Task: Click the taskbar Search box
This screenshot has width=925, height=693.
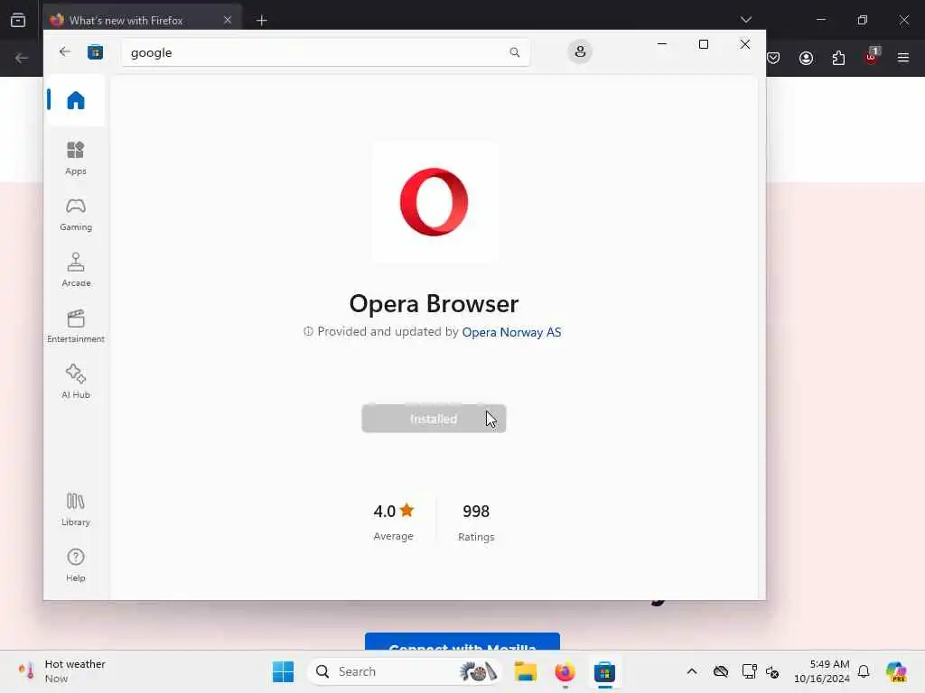Action: coord(406,671)
